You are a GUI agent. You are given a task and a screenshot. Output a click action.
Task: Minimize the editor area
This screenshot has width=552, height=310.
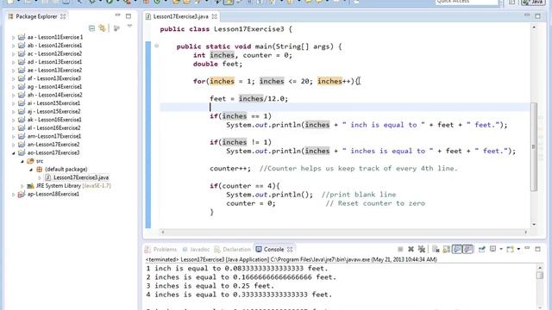pyautogui.click(x=527, y=15)
